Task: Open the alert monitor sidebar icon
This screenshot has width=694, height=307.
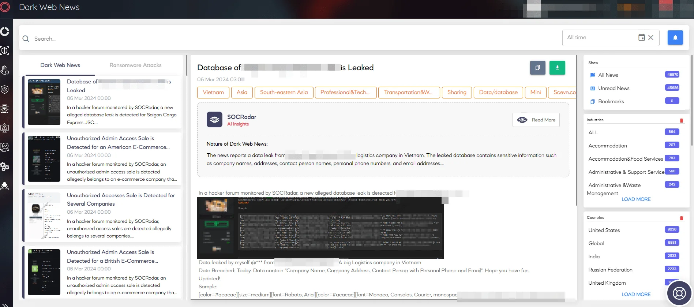Action: click(5, 128)
